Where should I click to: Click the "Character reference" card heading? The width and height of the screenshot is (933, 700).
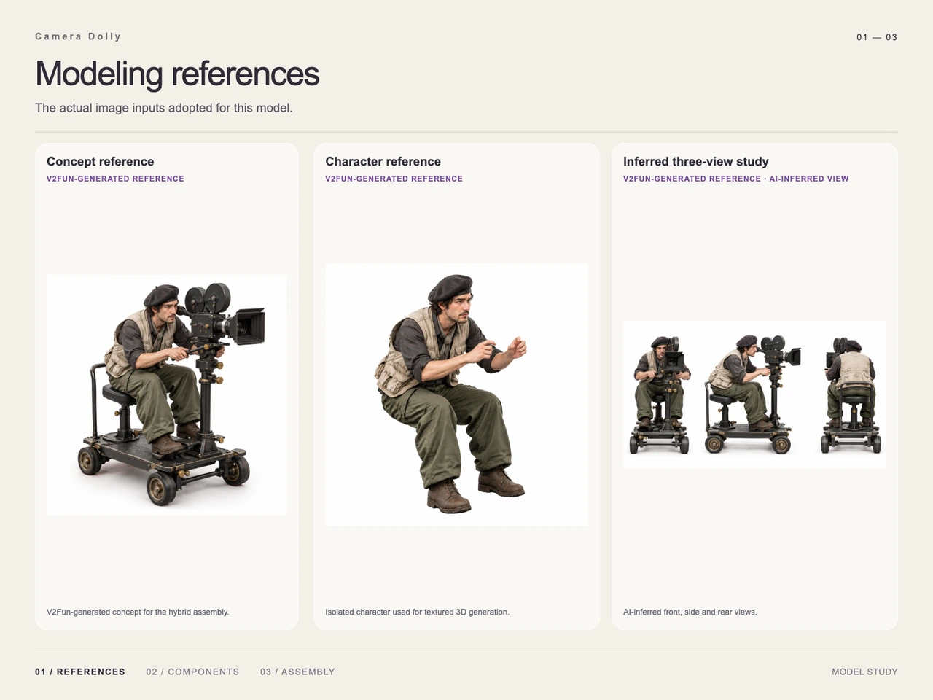pyautogui.click(x=383, y=162)
